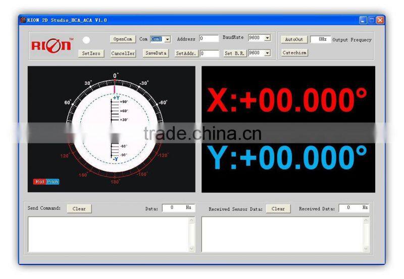Click the Address input field
Viewport: 404px width, 279px height.
pos(209,38)
